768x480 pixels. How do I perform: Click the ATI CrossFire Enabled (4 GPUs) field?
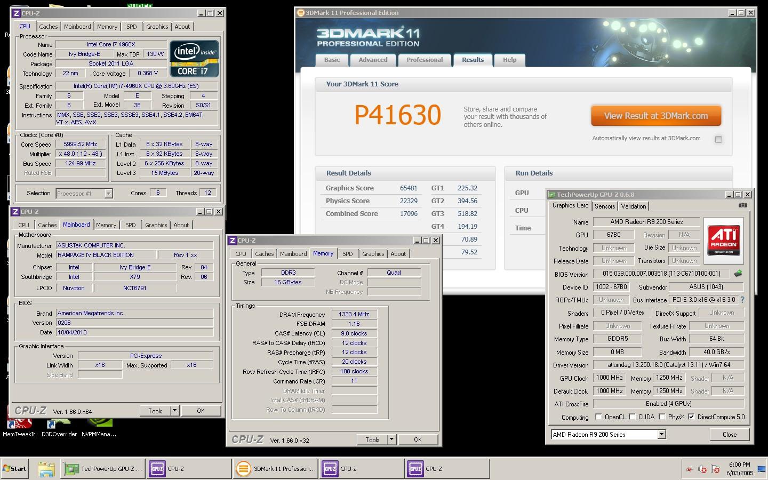[x=668, y=404]
